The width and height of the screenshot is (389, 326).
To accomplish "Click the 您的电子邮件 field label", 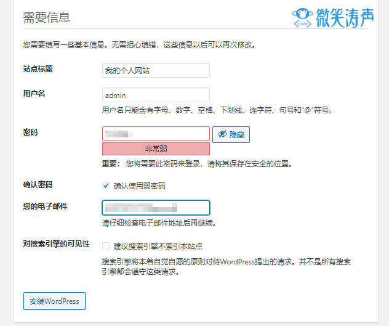I will tap(45, 206).
